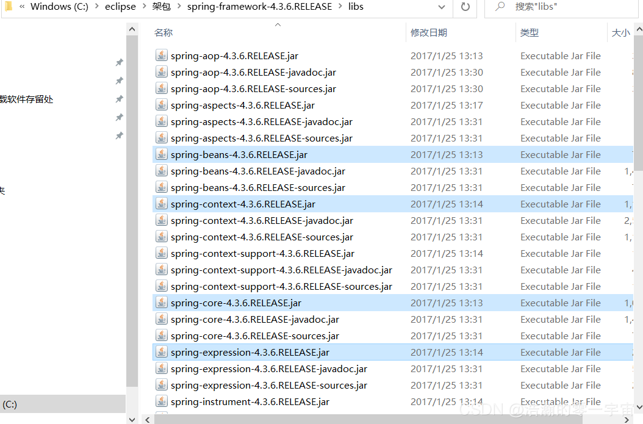This screenshot has height=424, width=643.
Task: Expand the chevron after 架包 in path
Action: point(179,7)
